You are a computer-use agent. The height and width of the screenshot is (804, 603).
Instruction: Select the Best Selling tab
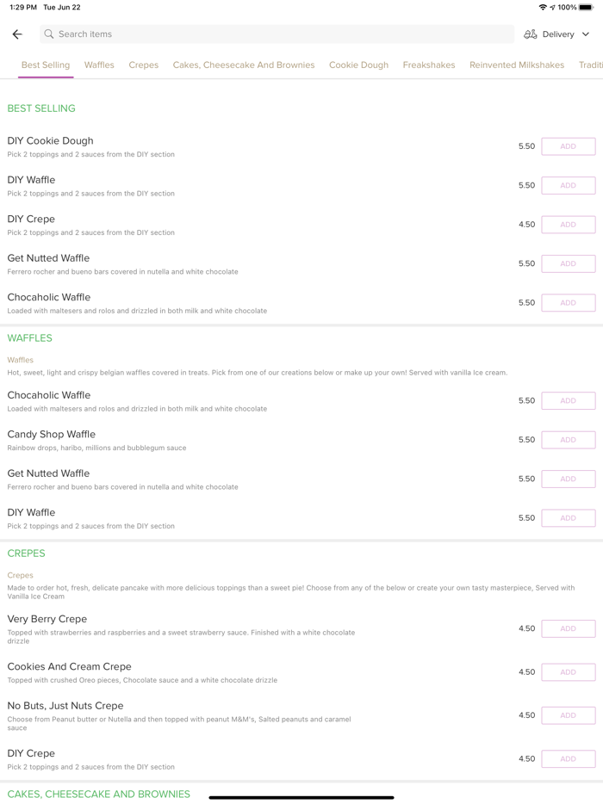tap(46, 65)
